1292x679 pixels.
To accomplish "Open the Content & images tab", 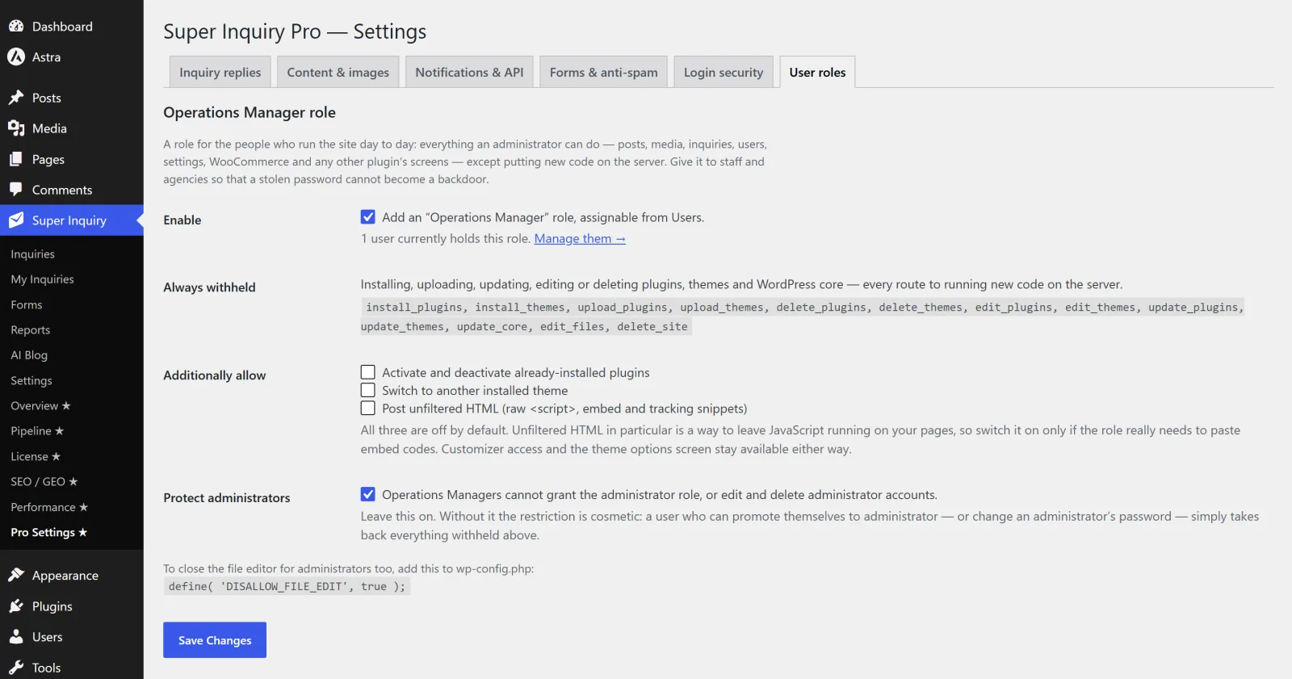I will (338, 72).
